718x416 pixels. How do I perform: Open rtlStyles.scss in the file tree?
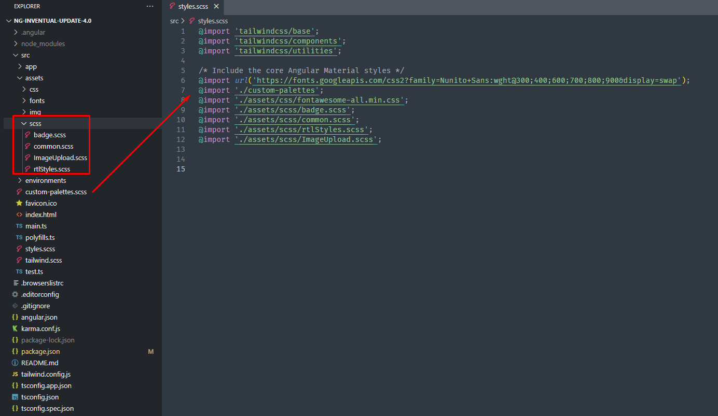click(52, 169)
